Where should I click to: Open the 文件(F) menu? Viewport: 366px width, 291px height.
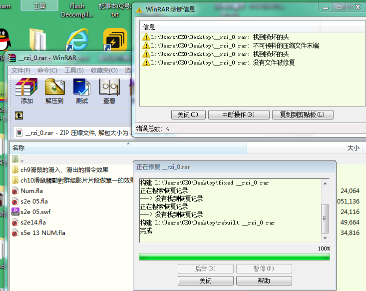[21, 70]
